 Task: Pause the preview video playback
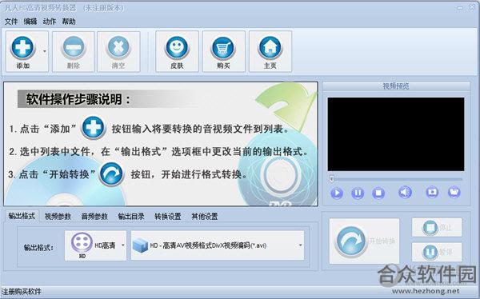tap(358, 193)
